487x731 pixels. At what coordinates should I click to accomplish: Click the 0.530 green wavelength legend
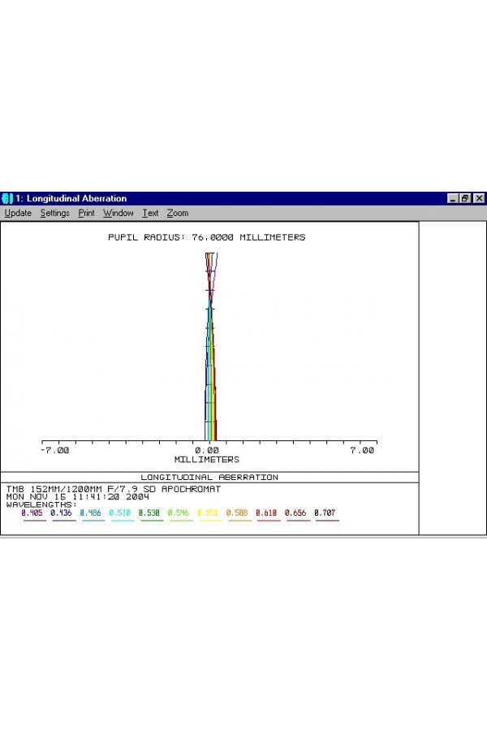(x=149, y=513)
